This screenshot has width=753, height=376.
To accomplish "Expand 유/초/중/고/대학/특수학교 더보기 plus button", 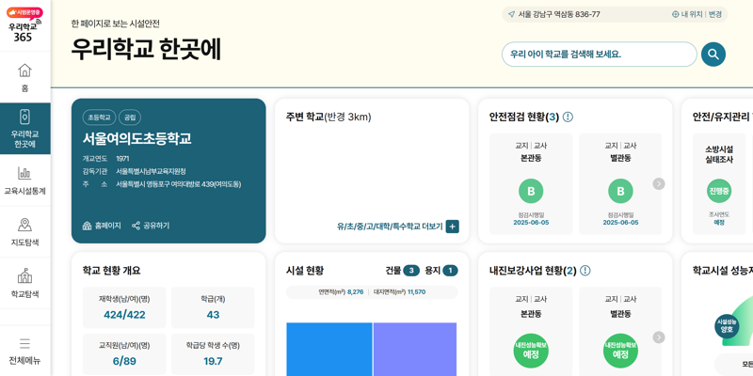I will tap(452, 227).
